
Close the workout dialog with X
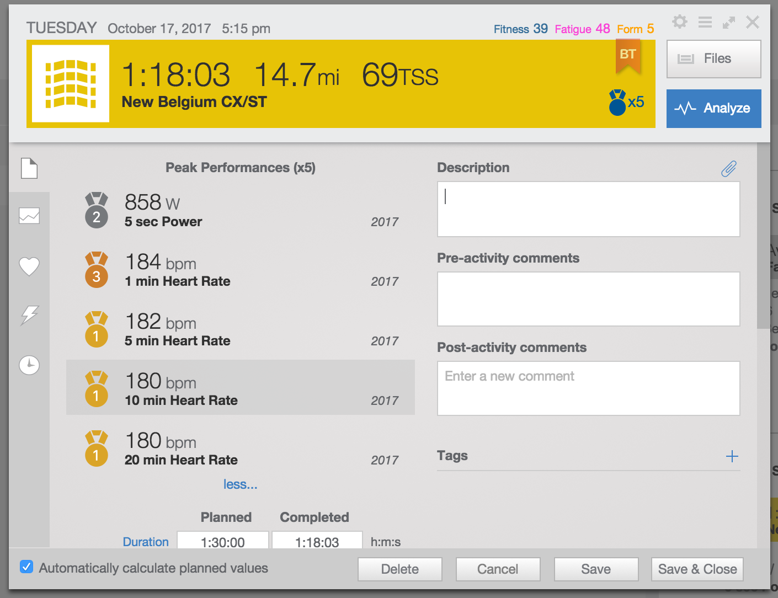click(x=753, y=22)
